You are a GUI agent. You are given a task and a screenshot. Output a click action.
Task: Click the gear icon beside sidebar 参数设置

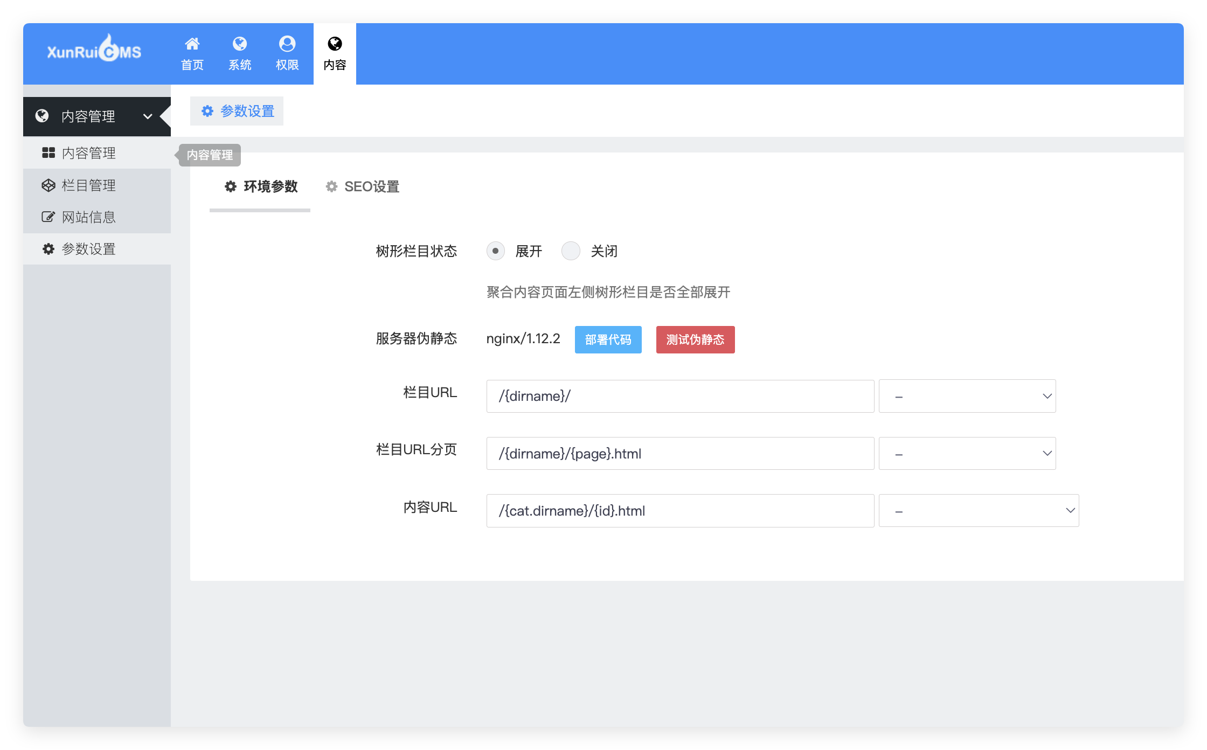click(48, 249)
